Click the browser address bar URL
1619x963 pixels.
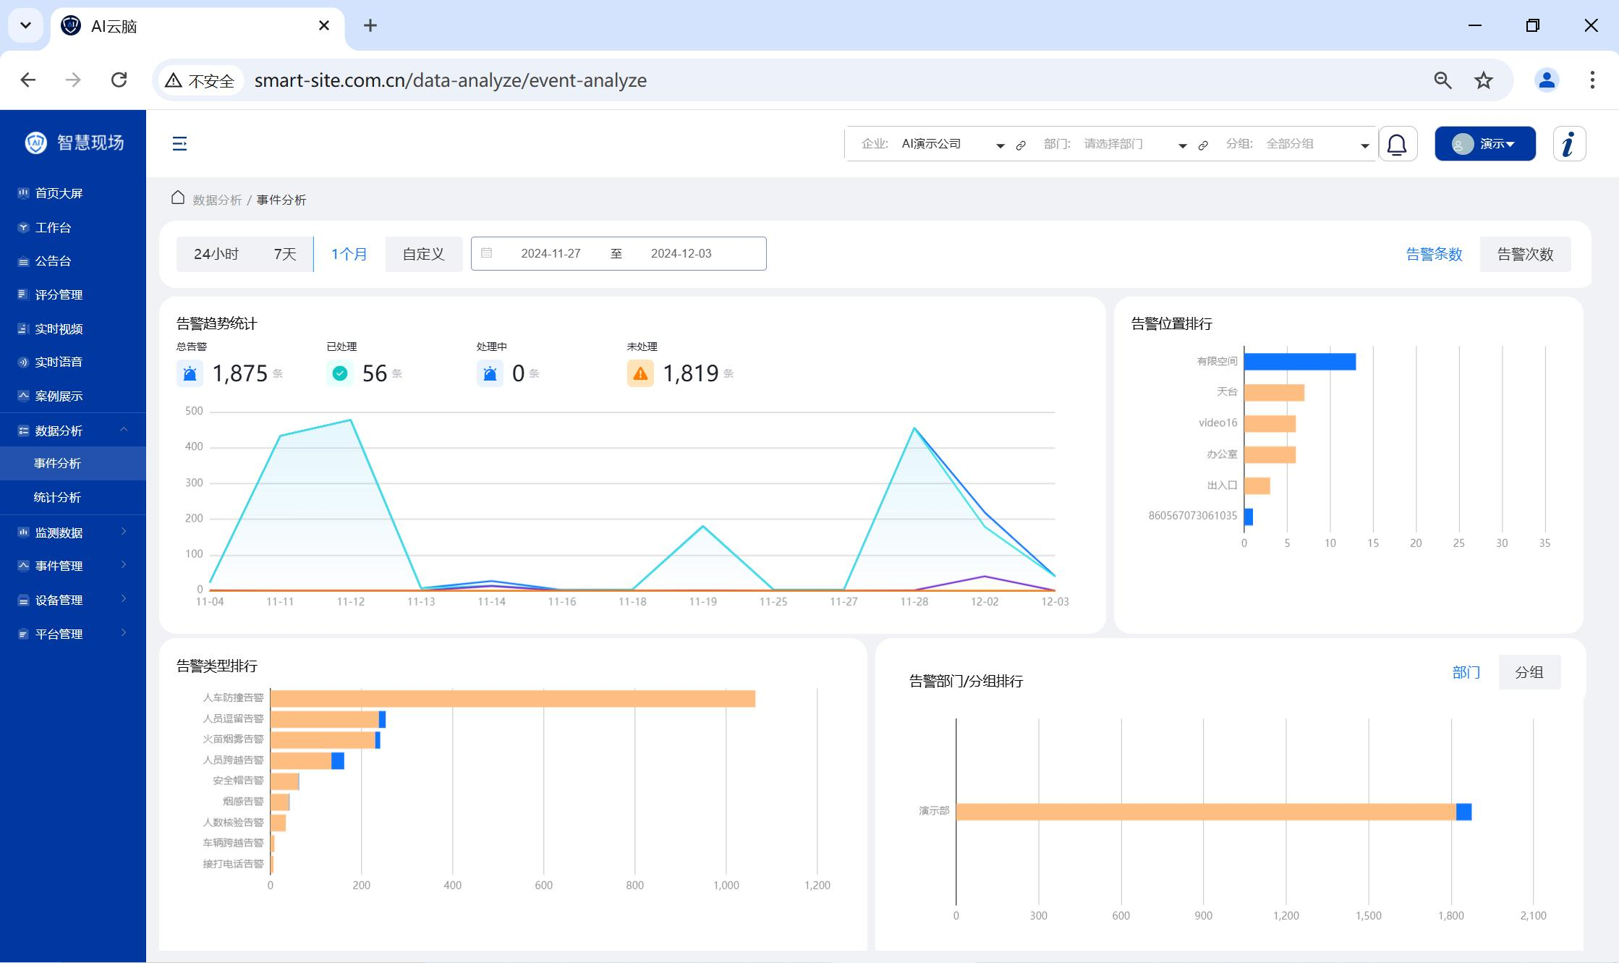[x=450, y=80]
